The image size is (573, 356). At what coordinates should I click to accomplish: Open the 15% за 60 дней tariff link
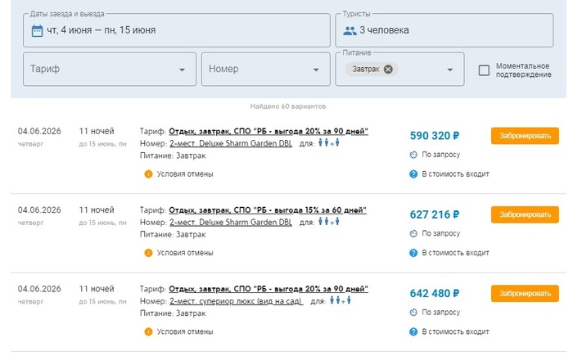click(x=267, y=210)
